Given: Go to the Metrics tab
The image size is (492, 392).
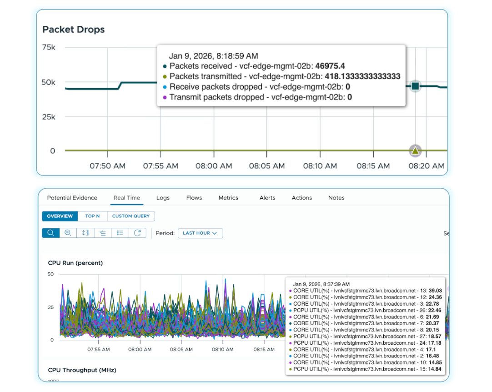Looking at the screenshot, I should pyautogui.click(x=228, y=198).
